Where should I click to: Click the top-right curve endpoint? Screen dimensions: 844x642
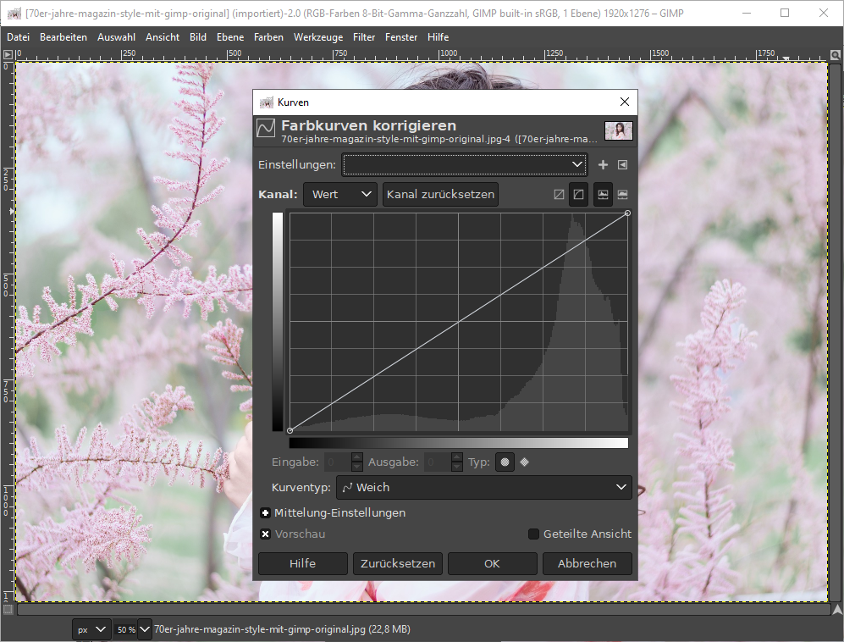627,213
